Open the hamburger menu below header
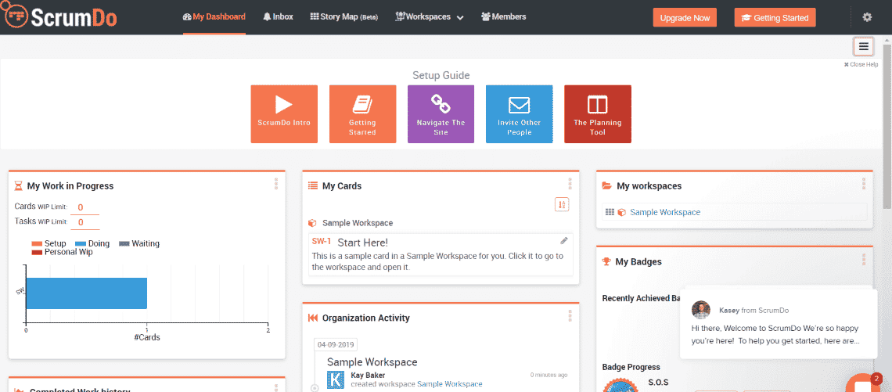 point(864,46)
